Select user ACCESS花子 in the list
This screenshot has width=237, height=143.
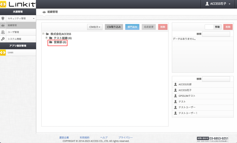click(x=203, y=90)
